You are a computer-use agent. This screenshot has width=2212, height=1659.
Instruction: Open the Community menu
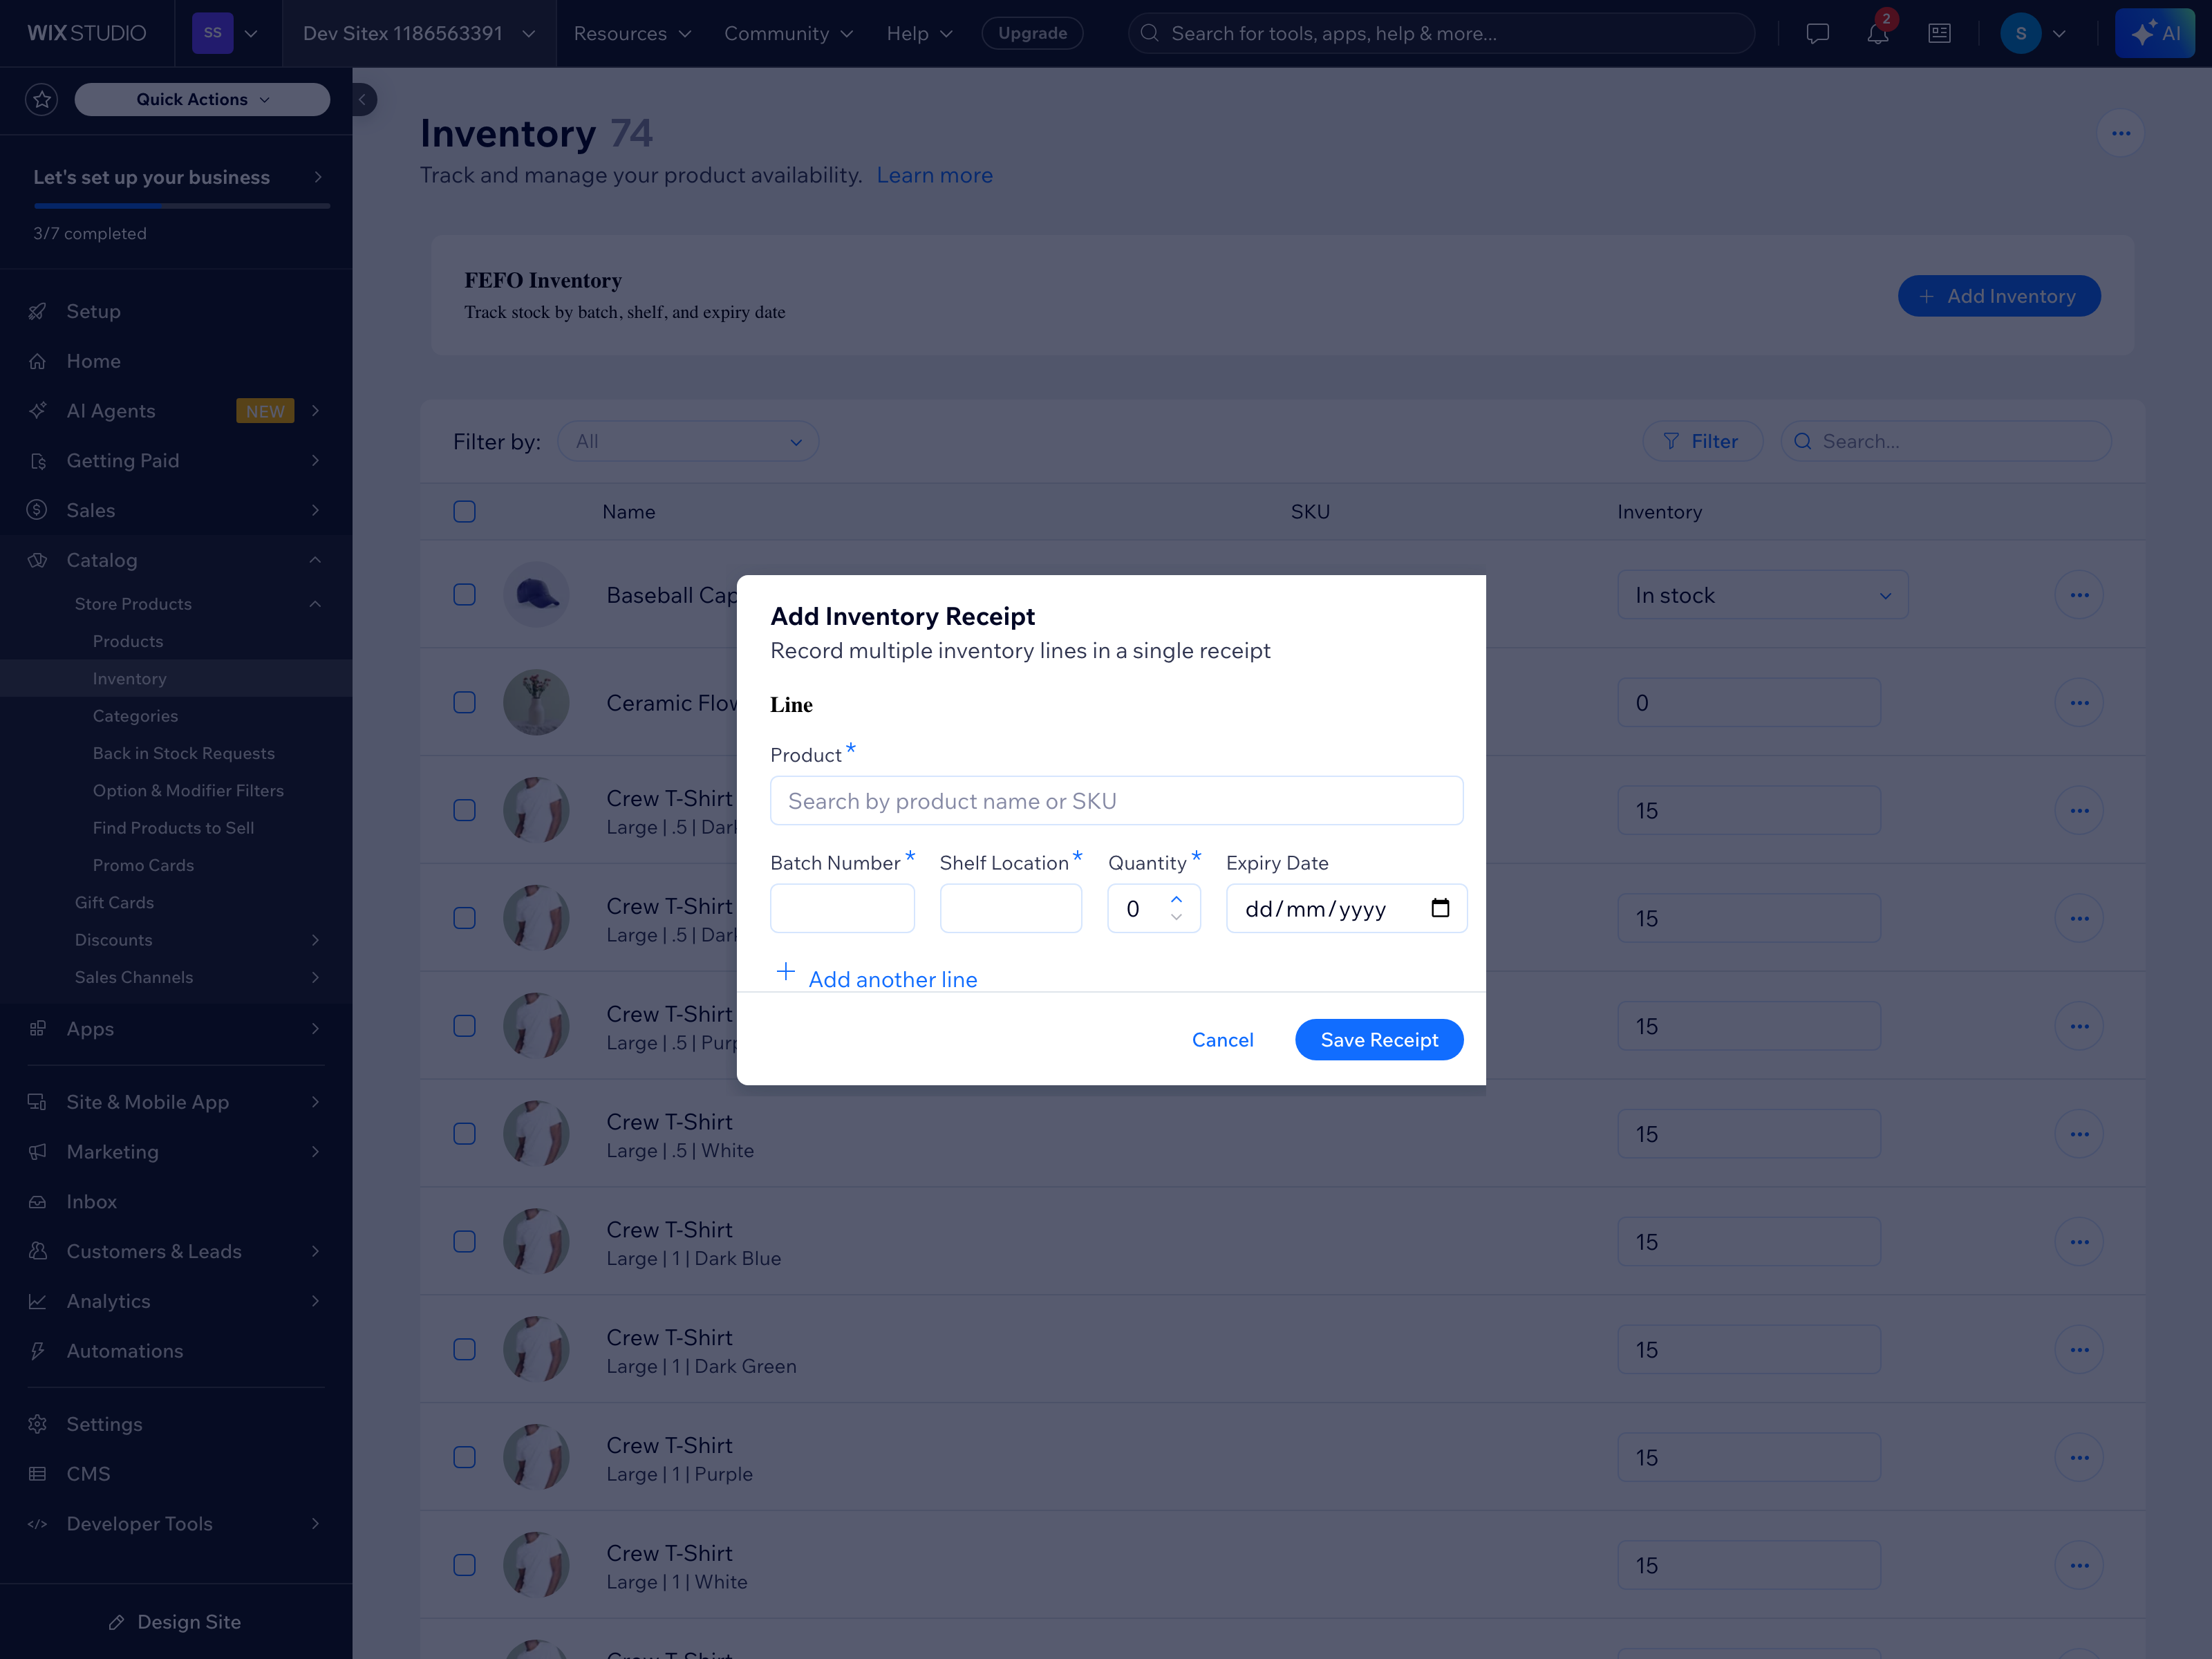coord(788,33)
